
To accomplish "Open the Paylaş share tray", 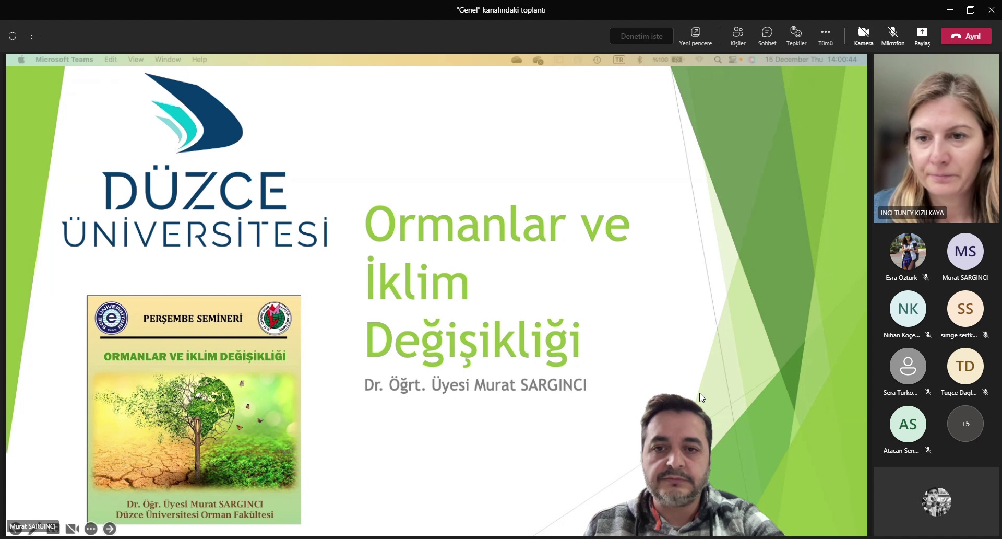I will click(x=922, y=36).
